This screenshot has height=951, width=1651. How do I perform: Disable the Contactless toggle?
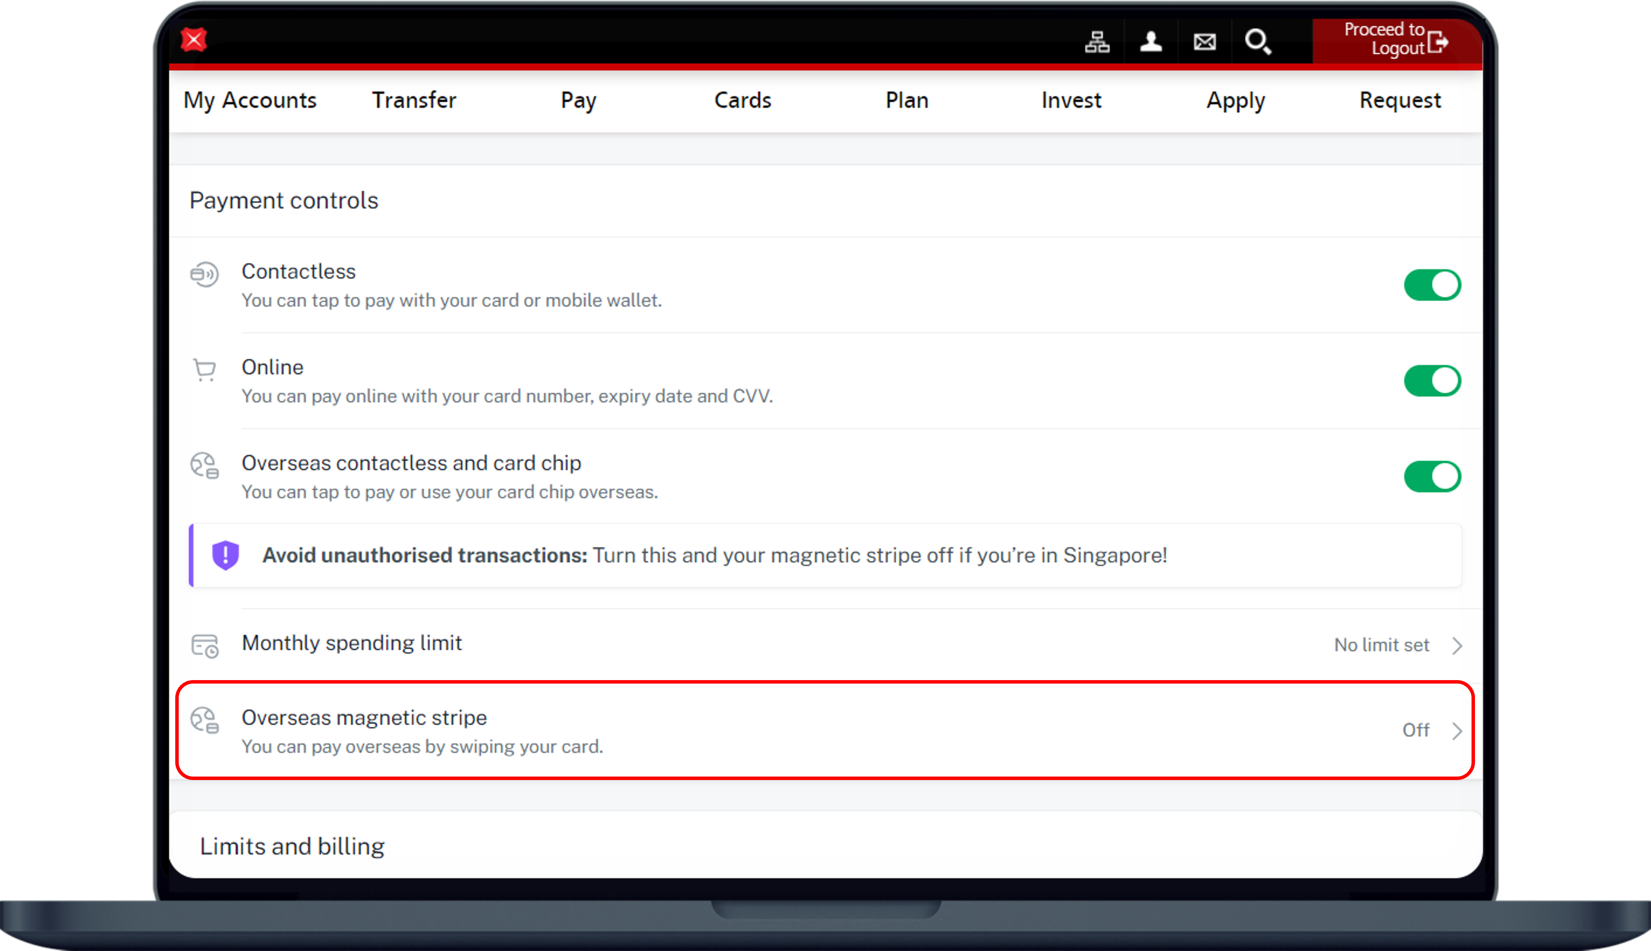click(x=1432, y=285)
